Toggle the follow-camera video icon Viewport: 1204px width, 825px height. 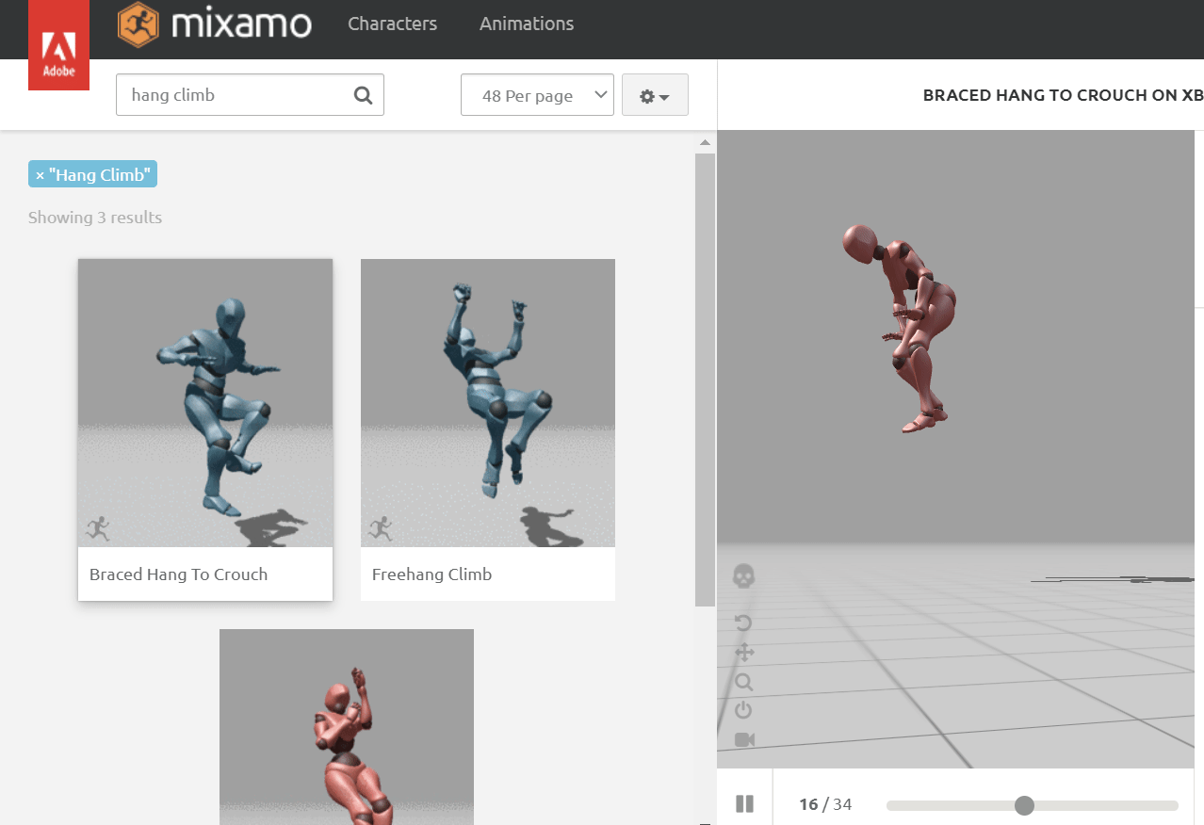pos(744,739)
